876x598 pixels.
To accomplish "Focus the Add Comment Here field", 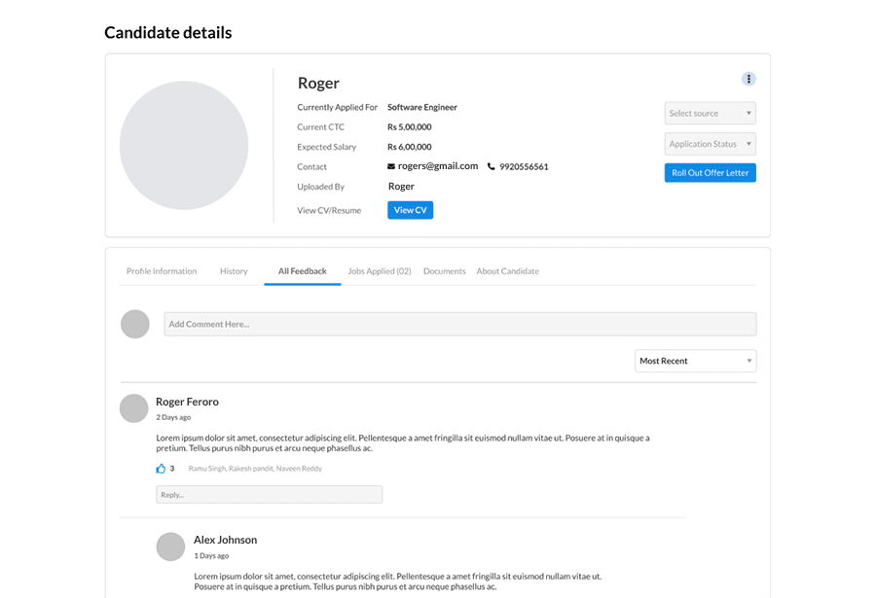I will 459,324.
